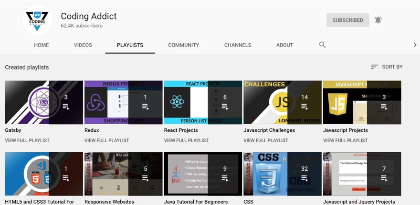
Task: View full playlist for Redux
Action: 107,140
